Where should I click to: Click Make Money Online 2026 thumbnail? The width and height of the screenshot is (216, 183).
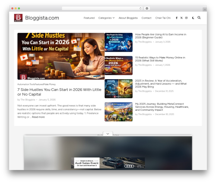[118, 65]
